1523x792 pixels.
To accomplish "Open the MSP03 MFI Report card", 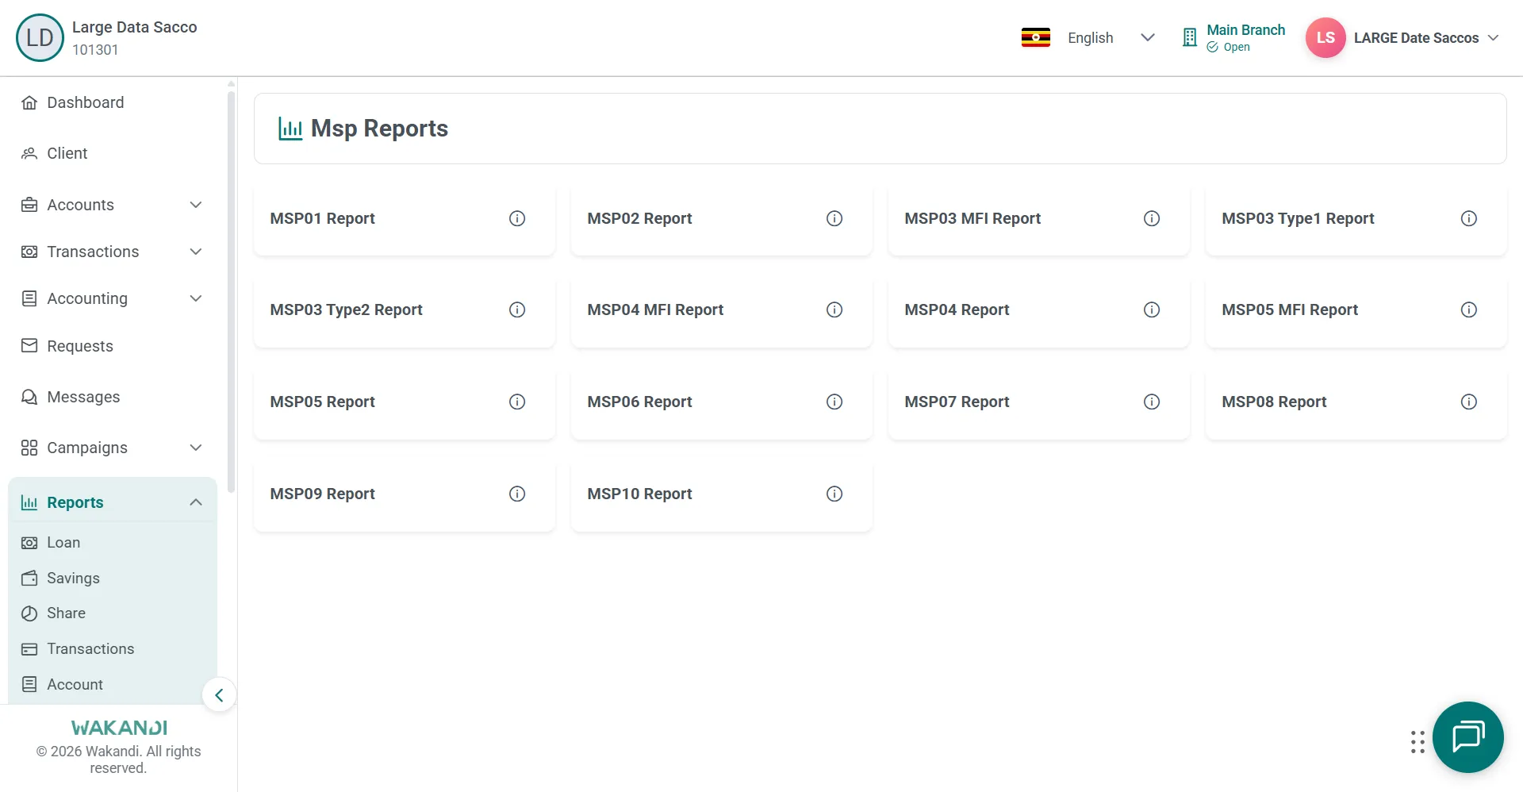I will point(1039,218).
